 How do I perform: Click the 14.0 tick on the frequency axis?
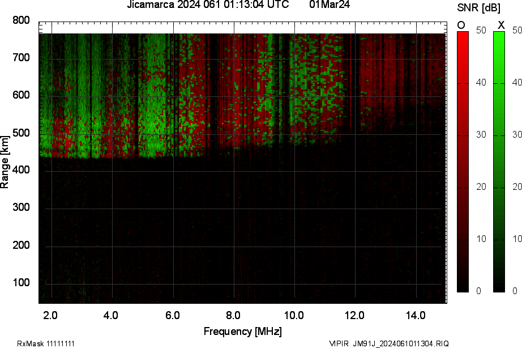point(416,315)
